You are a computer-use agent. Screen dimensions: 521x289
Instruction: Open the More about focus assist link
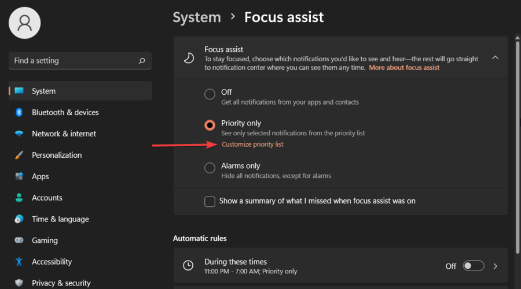click(404, 68)
